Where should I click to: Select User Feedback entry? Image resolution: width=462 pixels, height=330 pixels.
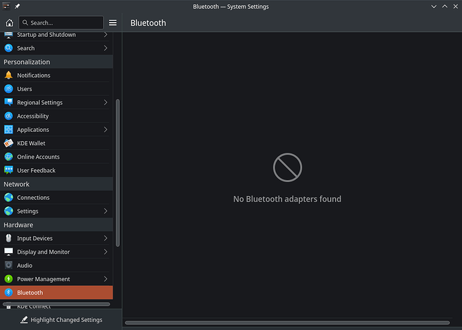coord(56,170)
